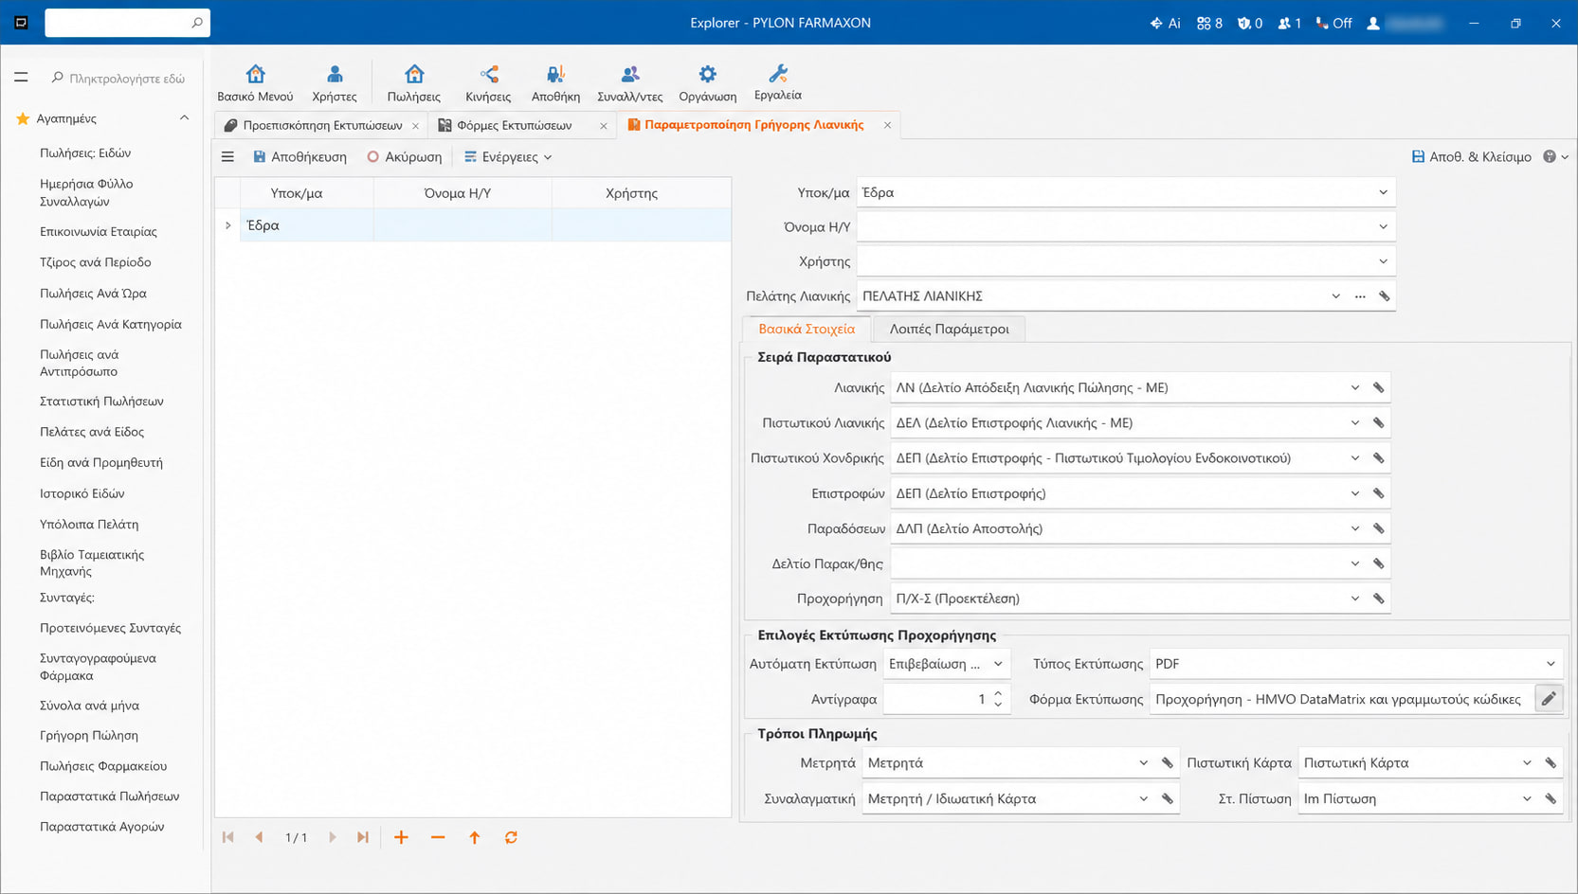Close the Φόρμες Εκτυπώσεων tab

point(604,126)
